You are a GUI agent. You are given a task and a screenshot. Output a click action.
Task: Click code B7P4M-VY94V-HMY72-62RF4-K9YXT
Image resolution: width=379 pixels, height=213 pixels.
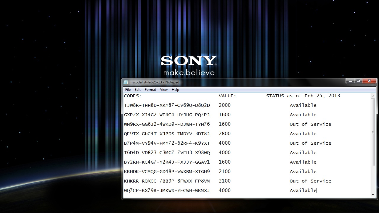[167, 143]
